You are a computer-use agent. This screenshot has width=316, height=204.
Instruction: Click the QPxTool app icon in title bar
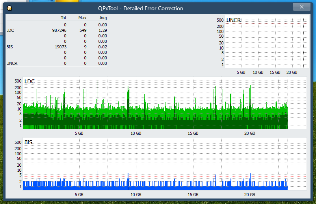pyautogui.click(x=9, y=8)
